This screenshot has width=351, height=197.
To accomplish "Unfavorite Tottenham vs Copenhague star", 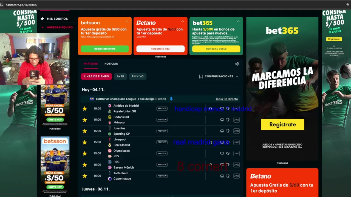I will pos(85,176).
